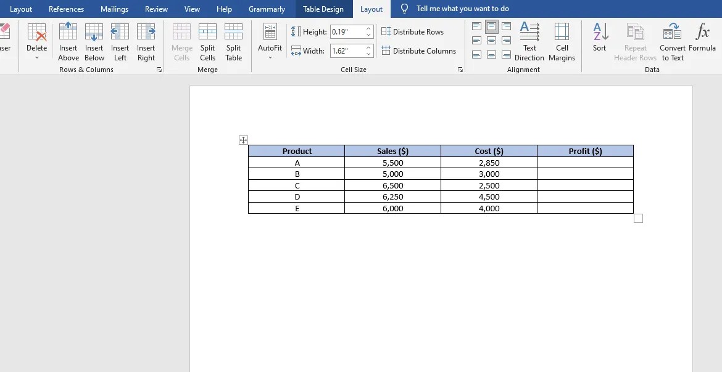The width and height of the screenshot is (722, 372).
Task: Open the Grammarly menu
Action: pyautogui.click(x=267, y=9)
